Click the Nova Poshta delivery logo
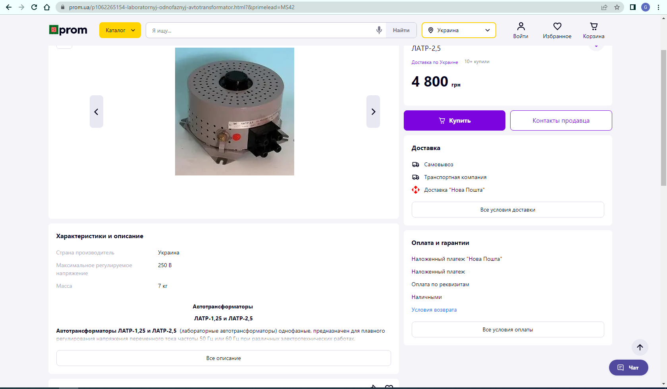 pyautogui.click(x=416, y=190)
